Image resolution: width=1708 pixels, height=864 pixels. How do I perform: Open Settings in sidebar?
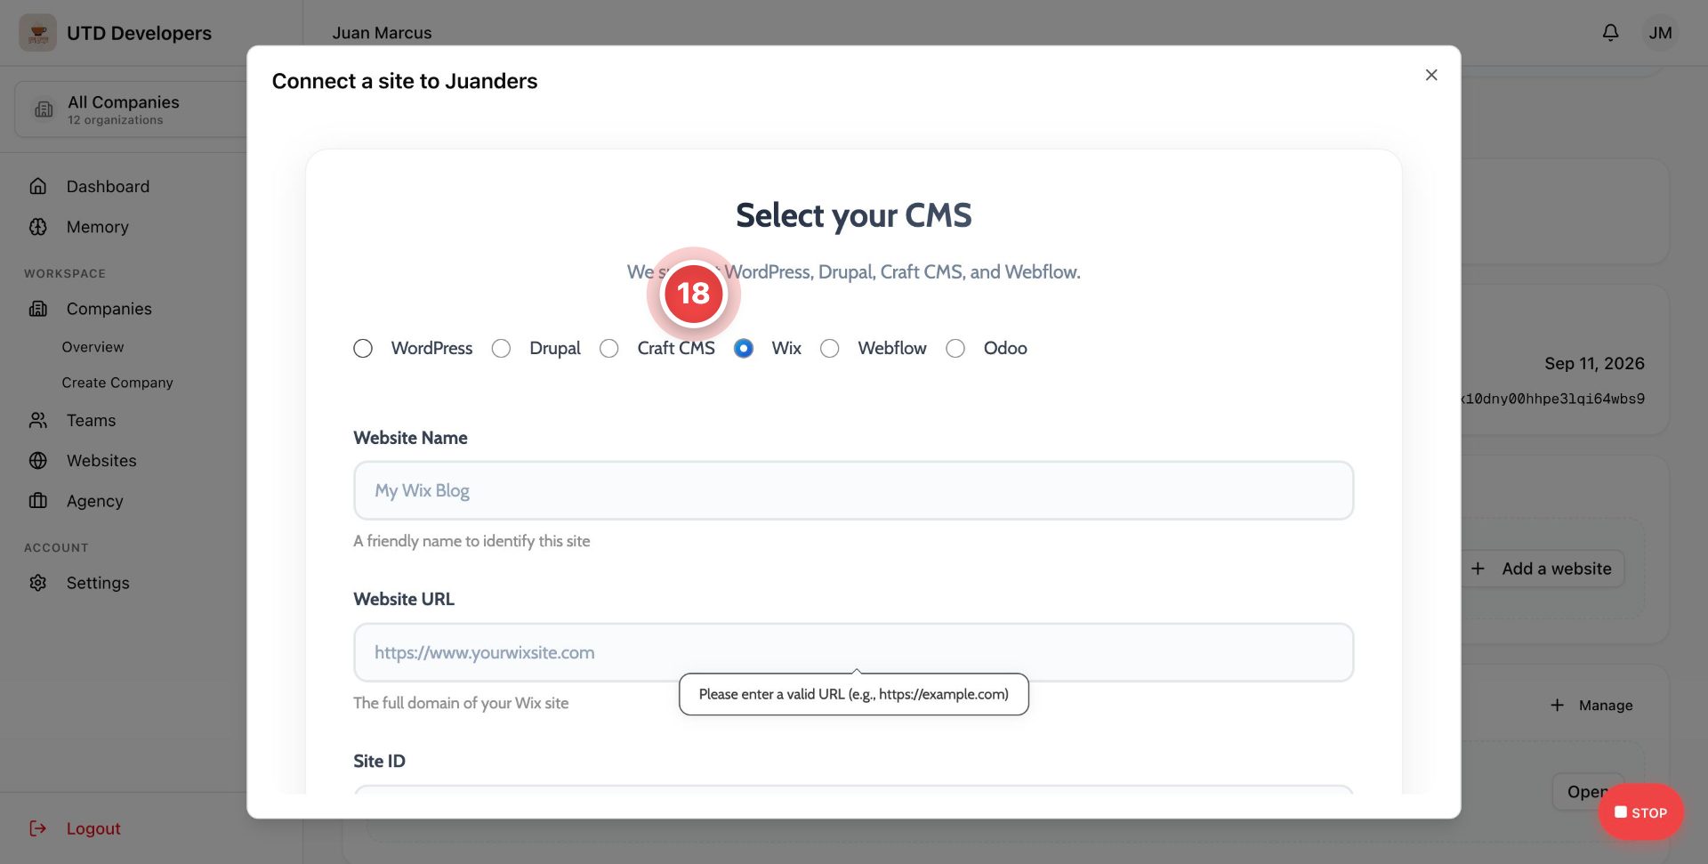[x=98, y=583]
